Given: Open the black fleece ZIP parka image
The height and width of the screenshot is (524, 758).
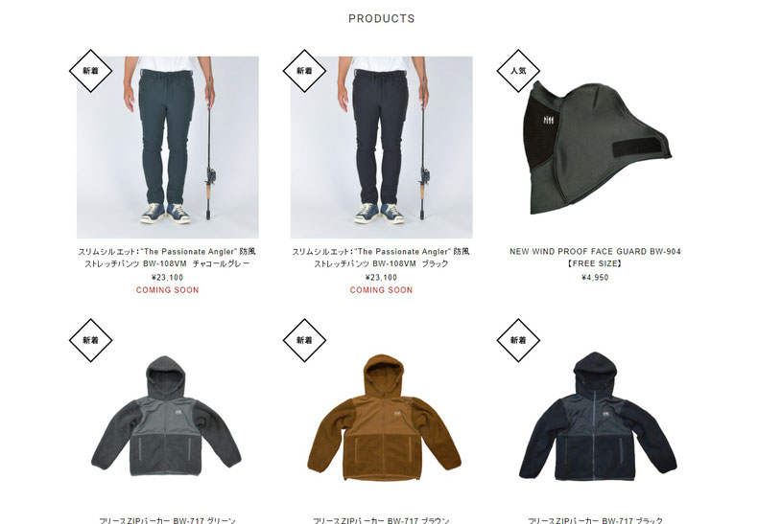Looking at the screenshot, I should click(596, 417).
